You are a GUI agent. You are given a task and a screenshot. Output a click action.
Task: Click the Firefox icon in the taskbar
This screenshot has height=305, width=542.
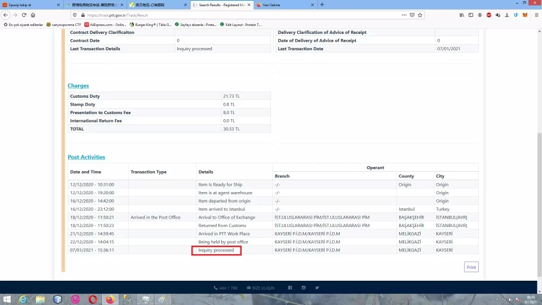[110, 299]
